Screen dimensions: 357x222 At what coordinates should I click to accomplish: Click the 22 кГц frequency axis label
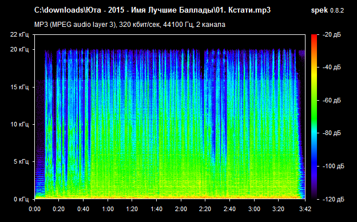(x=19, y=34)
